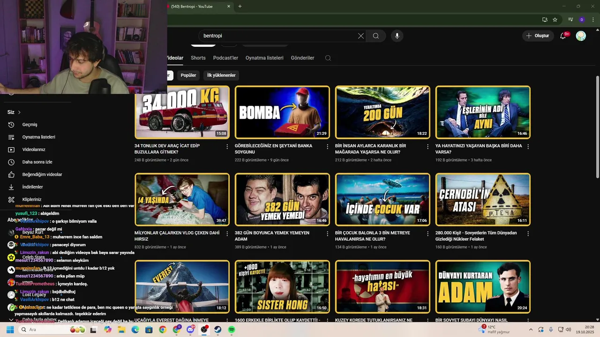600x337 pixels.
Task: Open the BOMBA bank robbery thumbnail
Action: click(282, 112)
